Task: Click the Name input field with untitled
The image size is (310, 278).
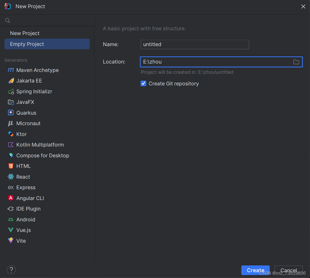Action: tap(195, 44)
